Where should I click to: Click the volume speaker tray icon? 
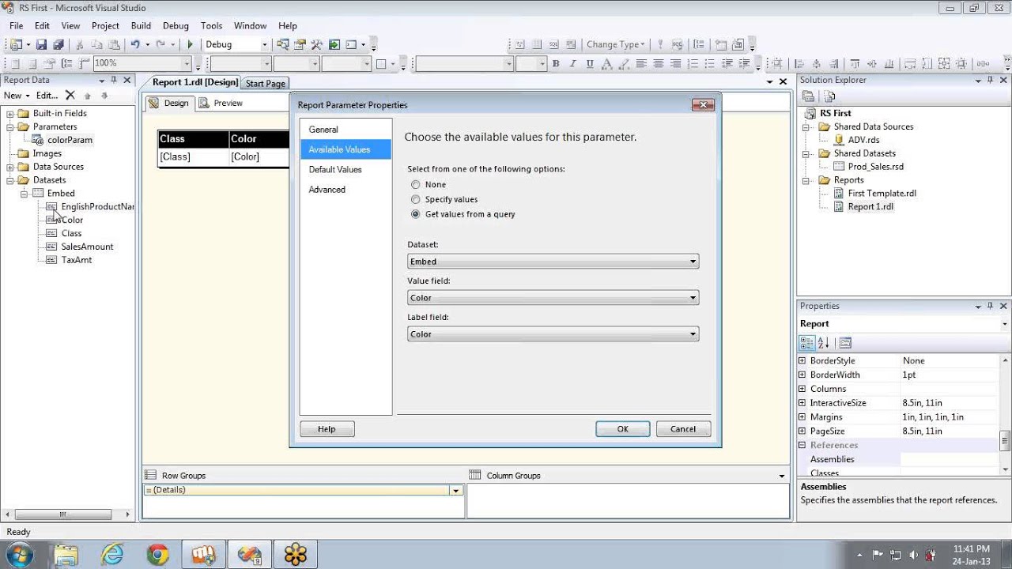[914, 555]
